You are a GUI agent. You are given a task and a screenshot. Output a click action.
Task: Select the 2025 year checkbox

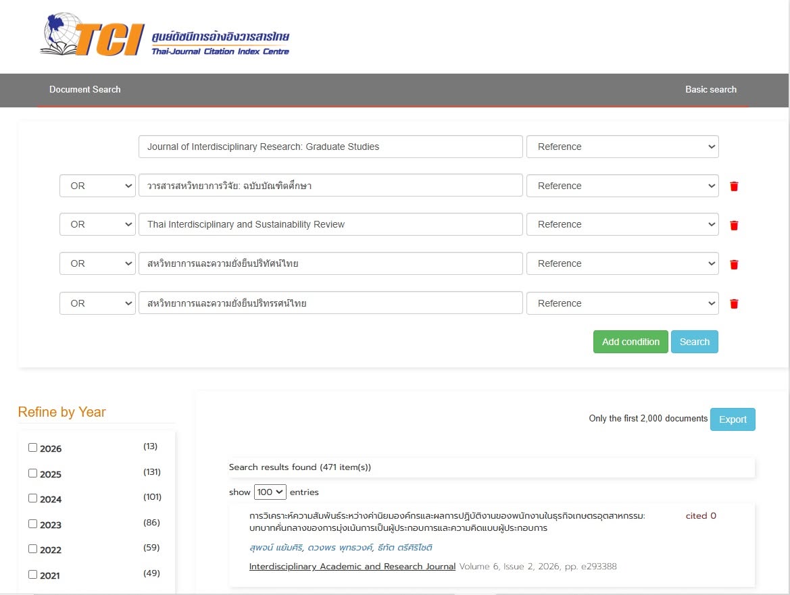[32, 473]
